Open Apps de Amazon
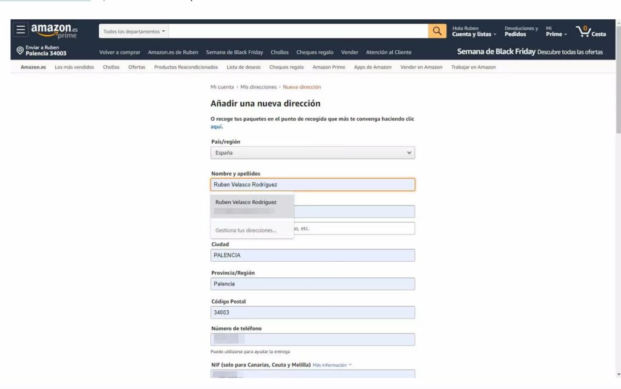 [373, 67]
